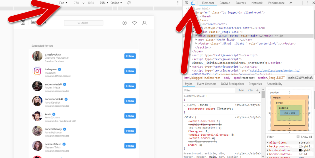Screen dimensions: 315x158
Task: Show more DevTools tabs chevron
Action: point(290,3)
